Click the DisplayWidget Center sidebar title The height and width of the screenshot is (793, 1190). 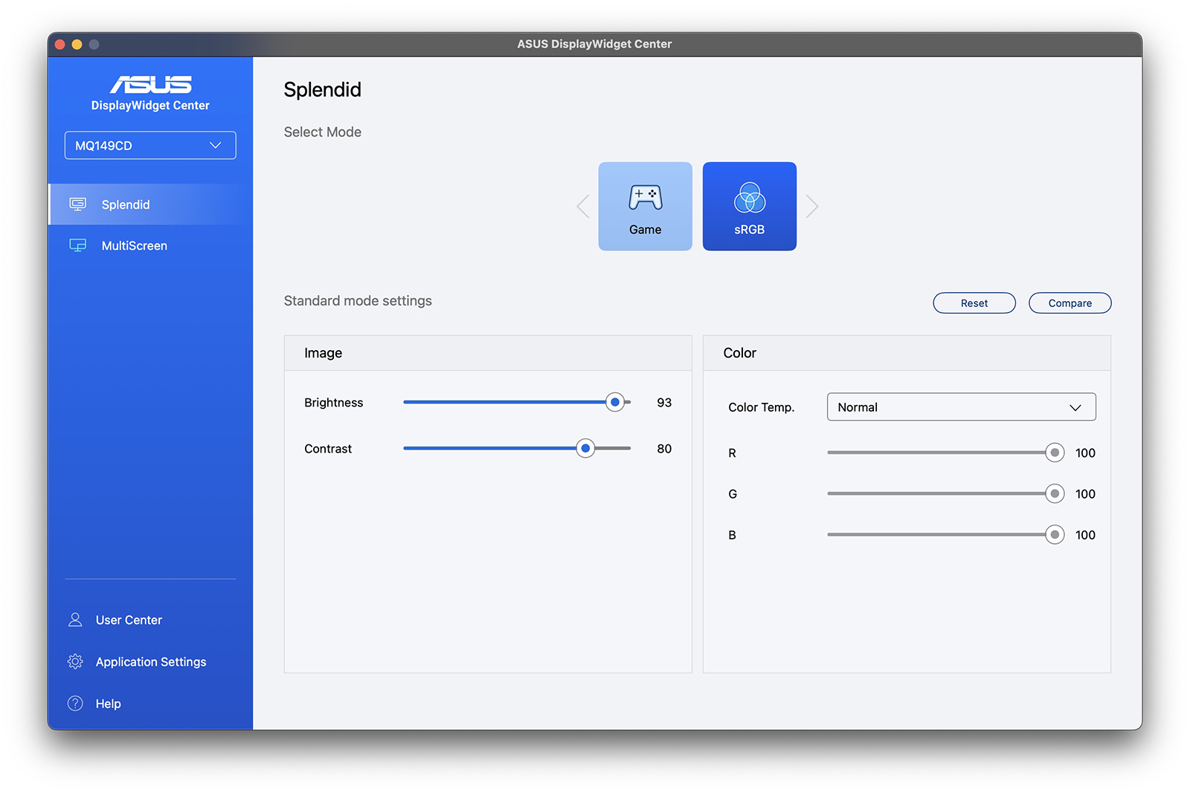[x=150, y=106]
